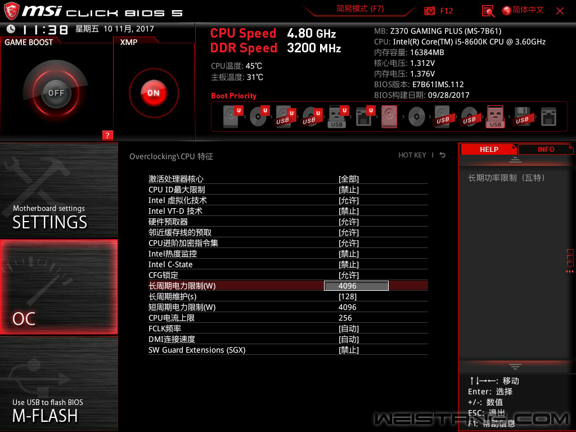Select the UEFI USB optical drive boot icon
Screen dimensions: 576x432
pyautogui.click(x=312, y=117)
